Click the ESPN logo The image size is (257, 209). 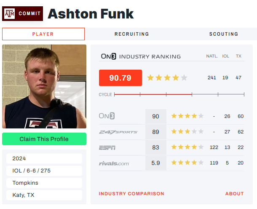pyautogui.click(x=107, y=148)
